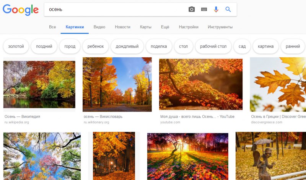Select the 'Картинки' tab
The height and width of the screenshot is (180, 306).
tap(75, 27)
